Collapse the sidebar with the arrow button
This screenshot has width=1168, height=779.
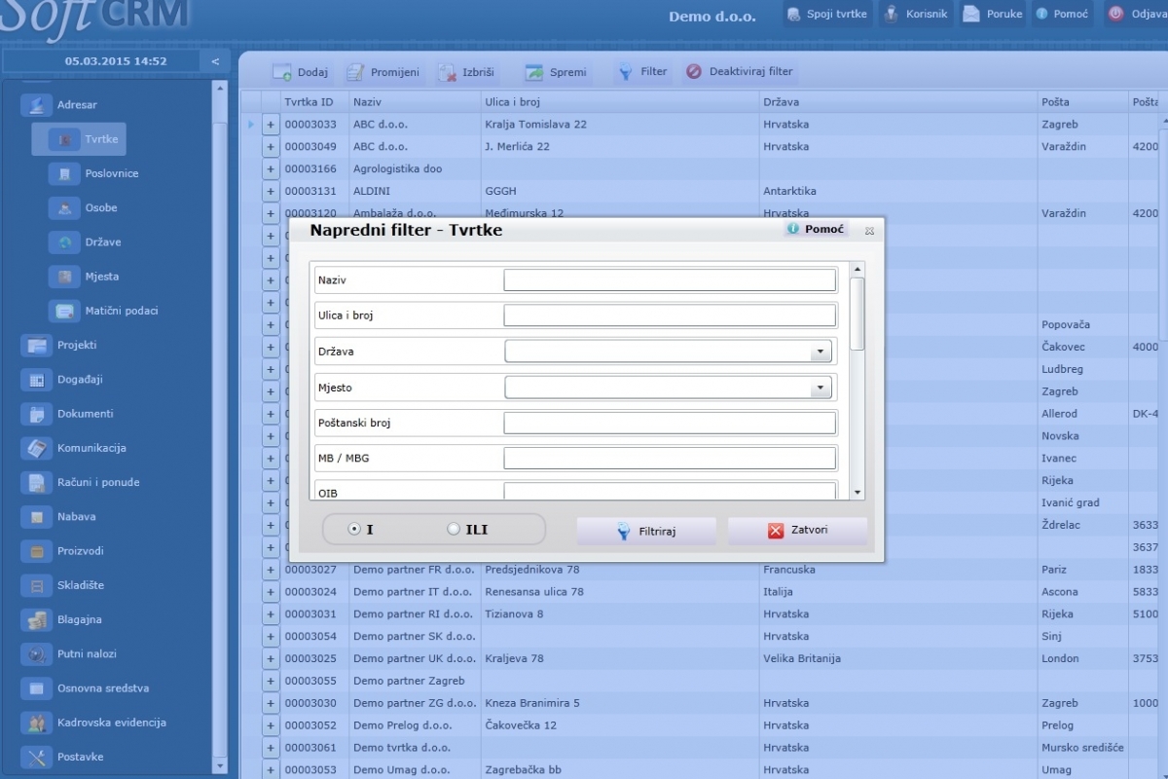pyautogui.click(x=215, y=61)
